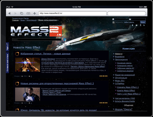Open 'Побочные квесты N7' sub-link
This screenshot has height=117, width=153.
click(125, 68)
